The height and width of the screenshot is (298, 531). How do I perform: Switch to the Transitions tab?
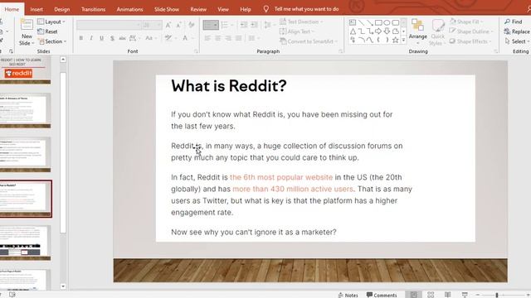pyautogui.click(x=94, y=9)
